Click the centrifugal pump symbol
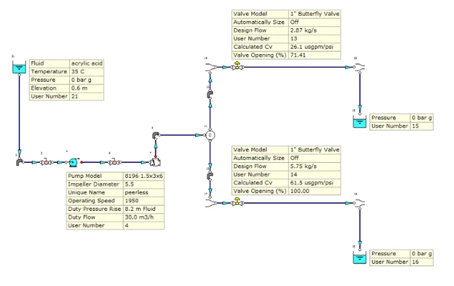The image size is (454, 286). [x=73, y=161]
